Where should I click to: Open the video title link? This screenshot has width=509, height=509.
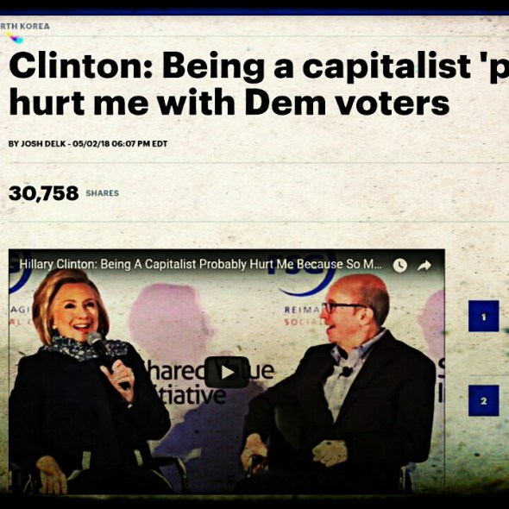pyautogui.click(x=201, y=264)
